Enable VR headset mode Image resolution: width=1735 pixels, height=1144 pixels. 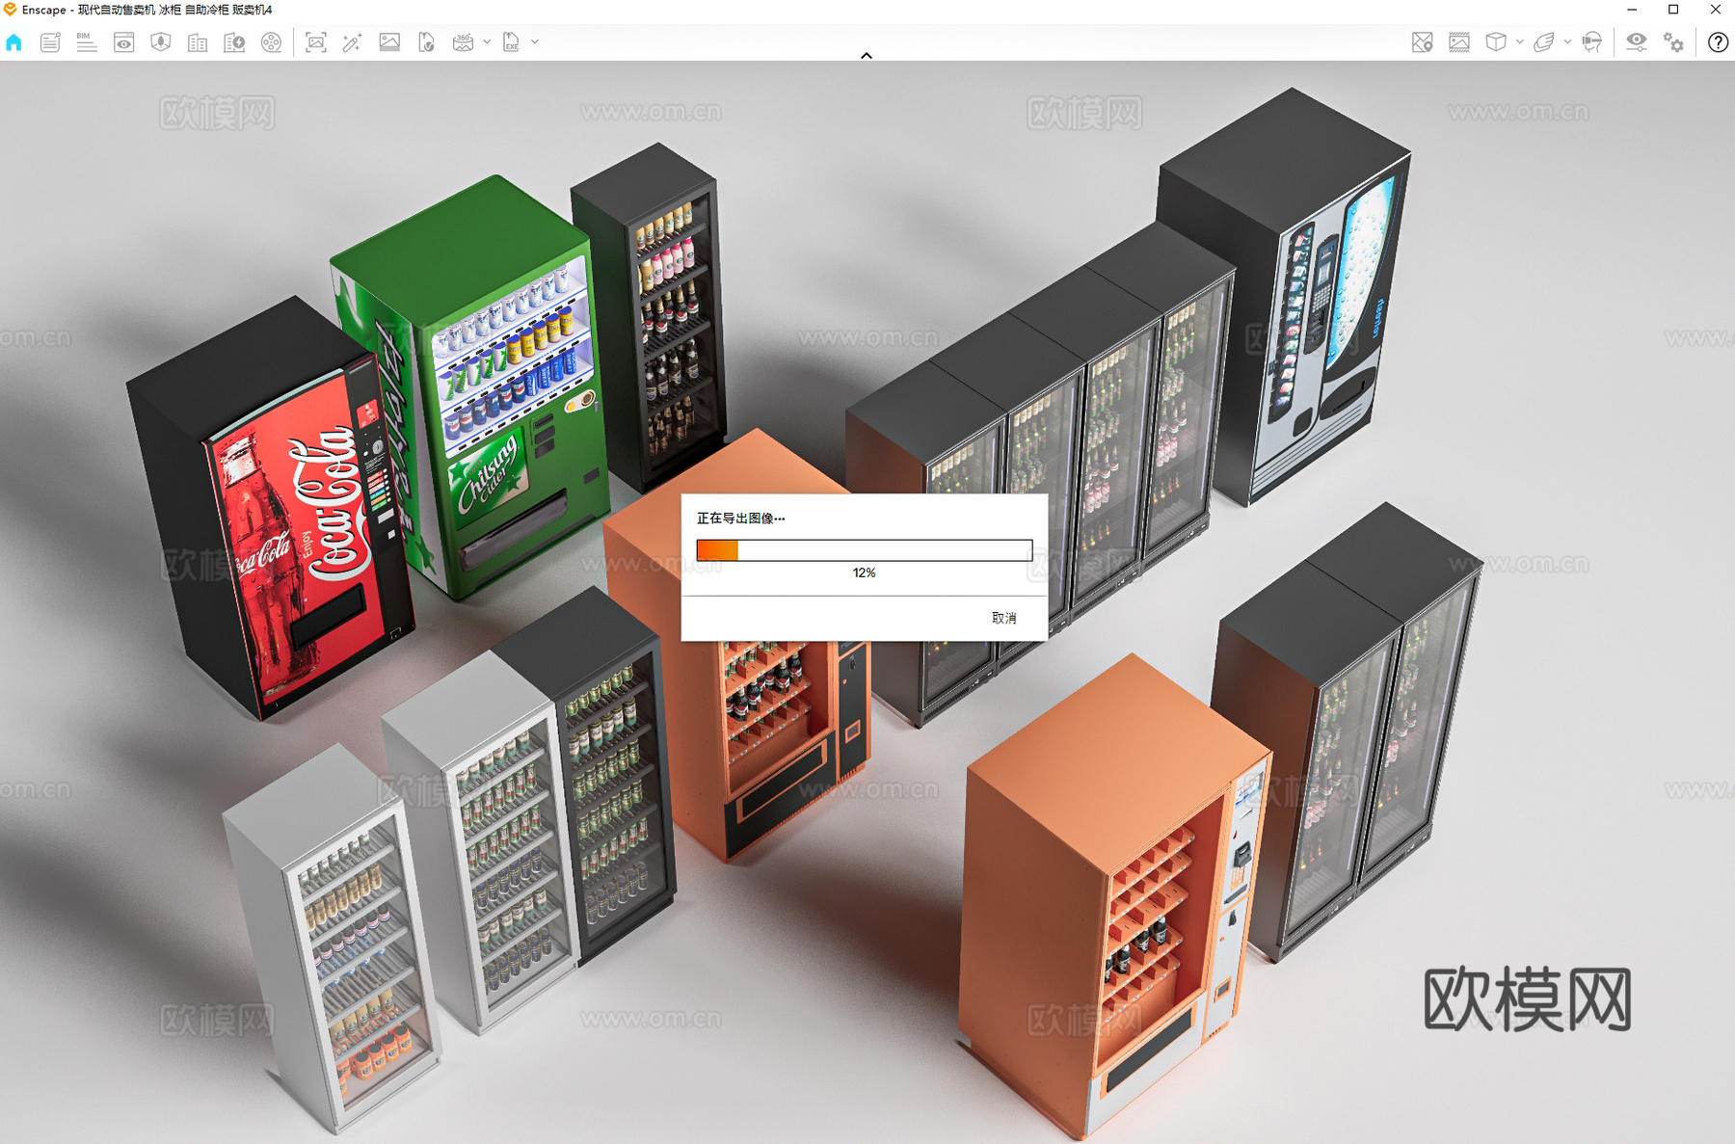pos(1592,42)
